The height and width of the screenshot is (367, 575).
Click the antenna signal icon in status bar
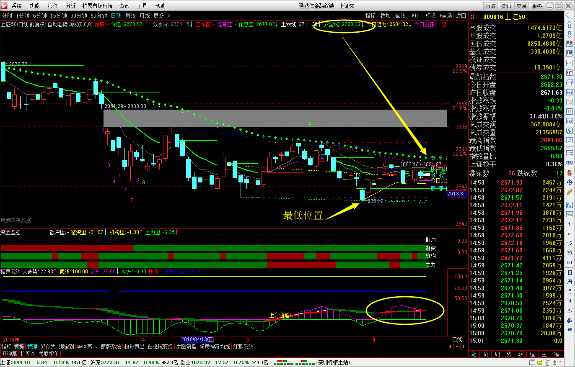547,362
